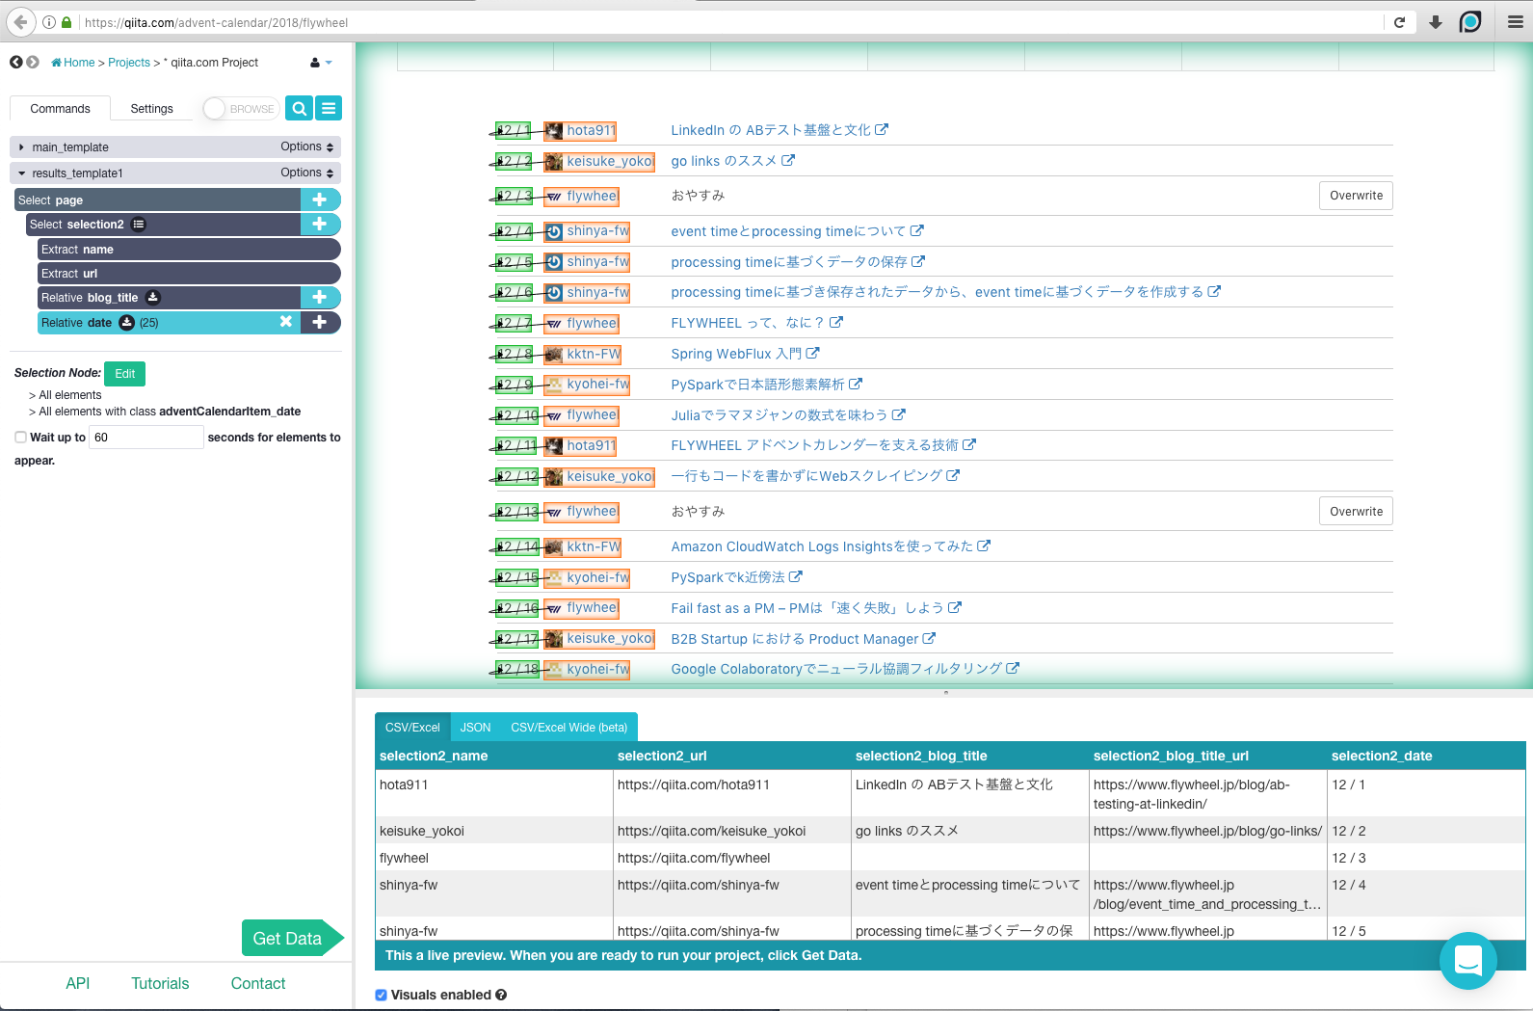Open the chat support bubble
The image size is (1533, 1011).
coord(1467,960)
